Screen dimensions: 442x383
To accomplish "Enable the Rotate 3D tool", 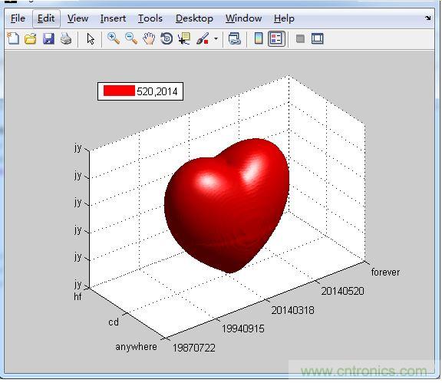I will pyautogui.click(x=167, y=38).
